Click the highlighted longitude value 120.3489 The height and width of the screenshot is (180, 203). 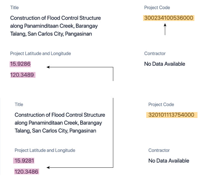click(x=23, y=75)
